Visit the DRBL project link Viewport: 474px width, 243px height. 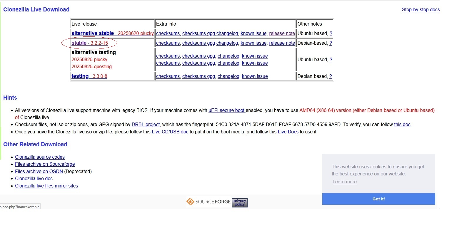coord(146,125)
